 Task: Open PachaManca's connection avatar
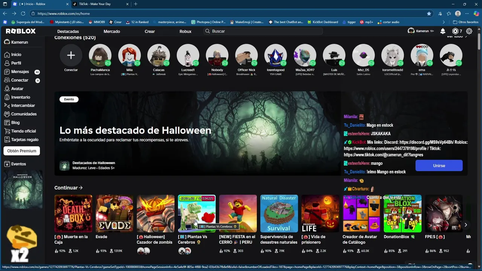pyautogui.click(x=100, y=55)
